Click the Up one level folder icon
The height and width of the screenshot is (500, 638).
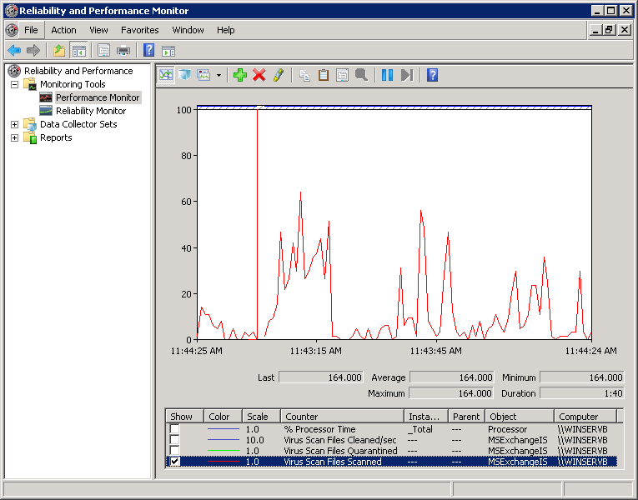pos(59,51)
